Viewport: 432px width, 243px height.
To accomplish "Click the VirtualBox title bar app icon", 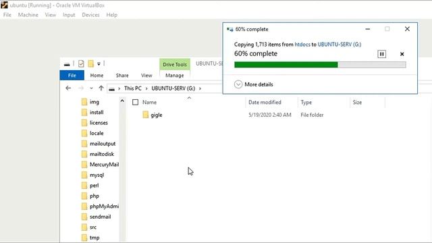I will click(4, 5).
